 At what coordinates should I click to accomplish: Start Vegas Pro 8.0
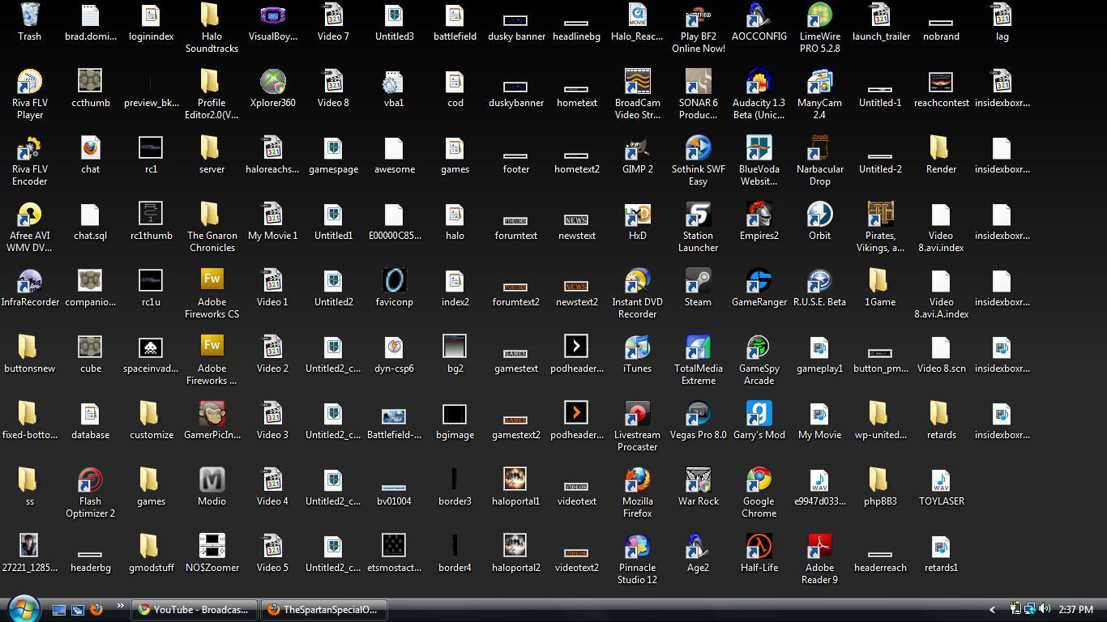[x=698, y=412]
